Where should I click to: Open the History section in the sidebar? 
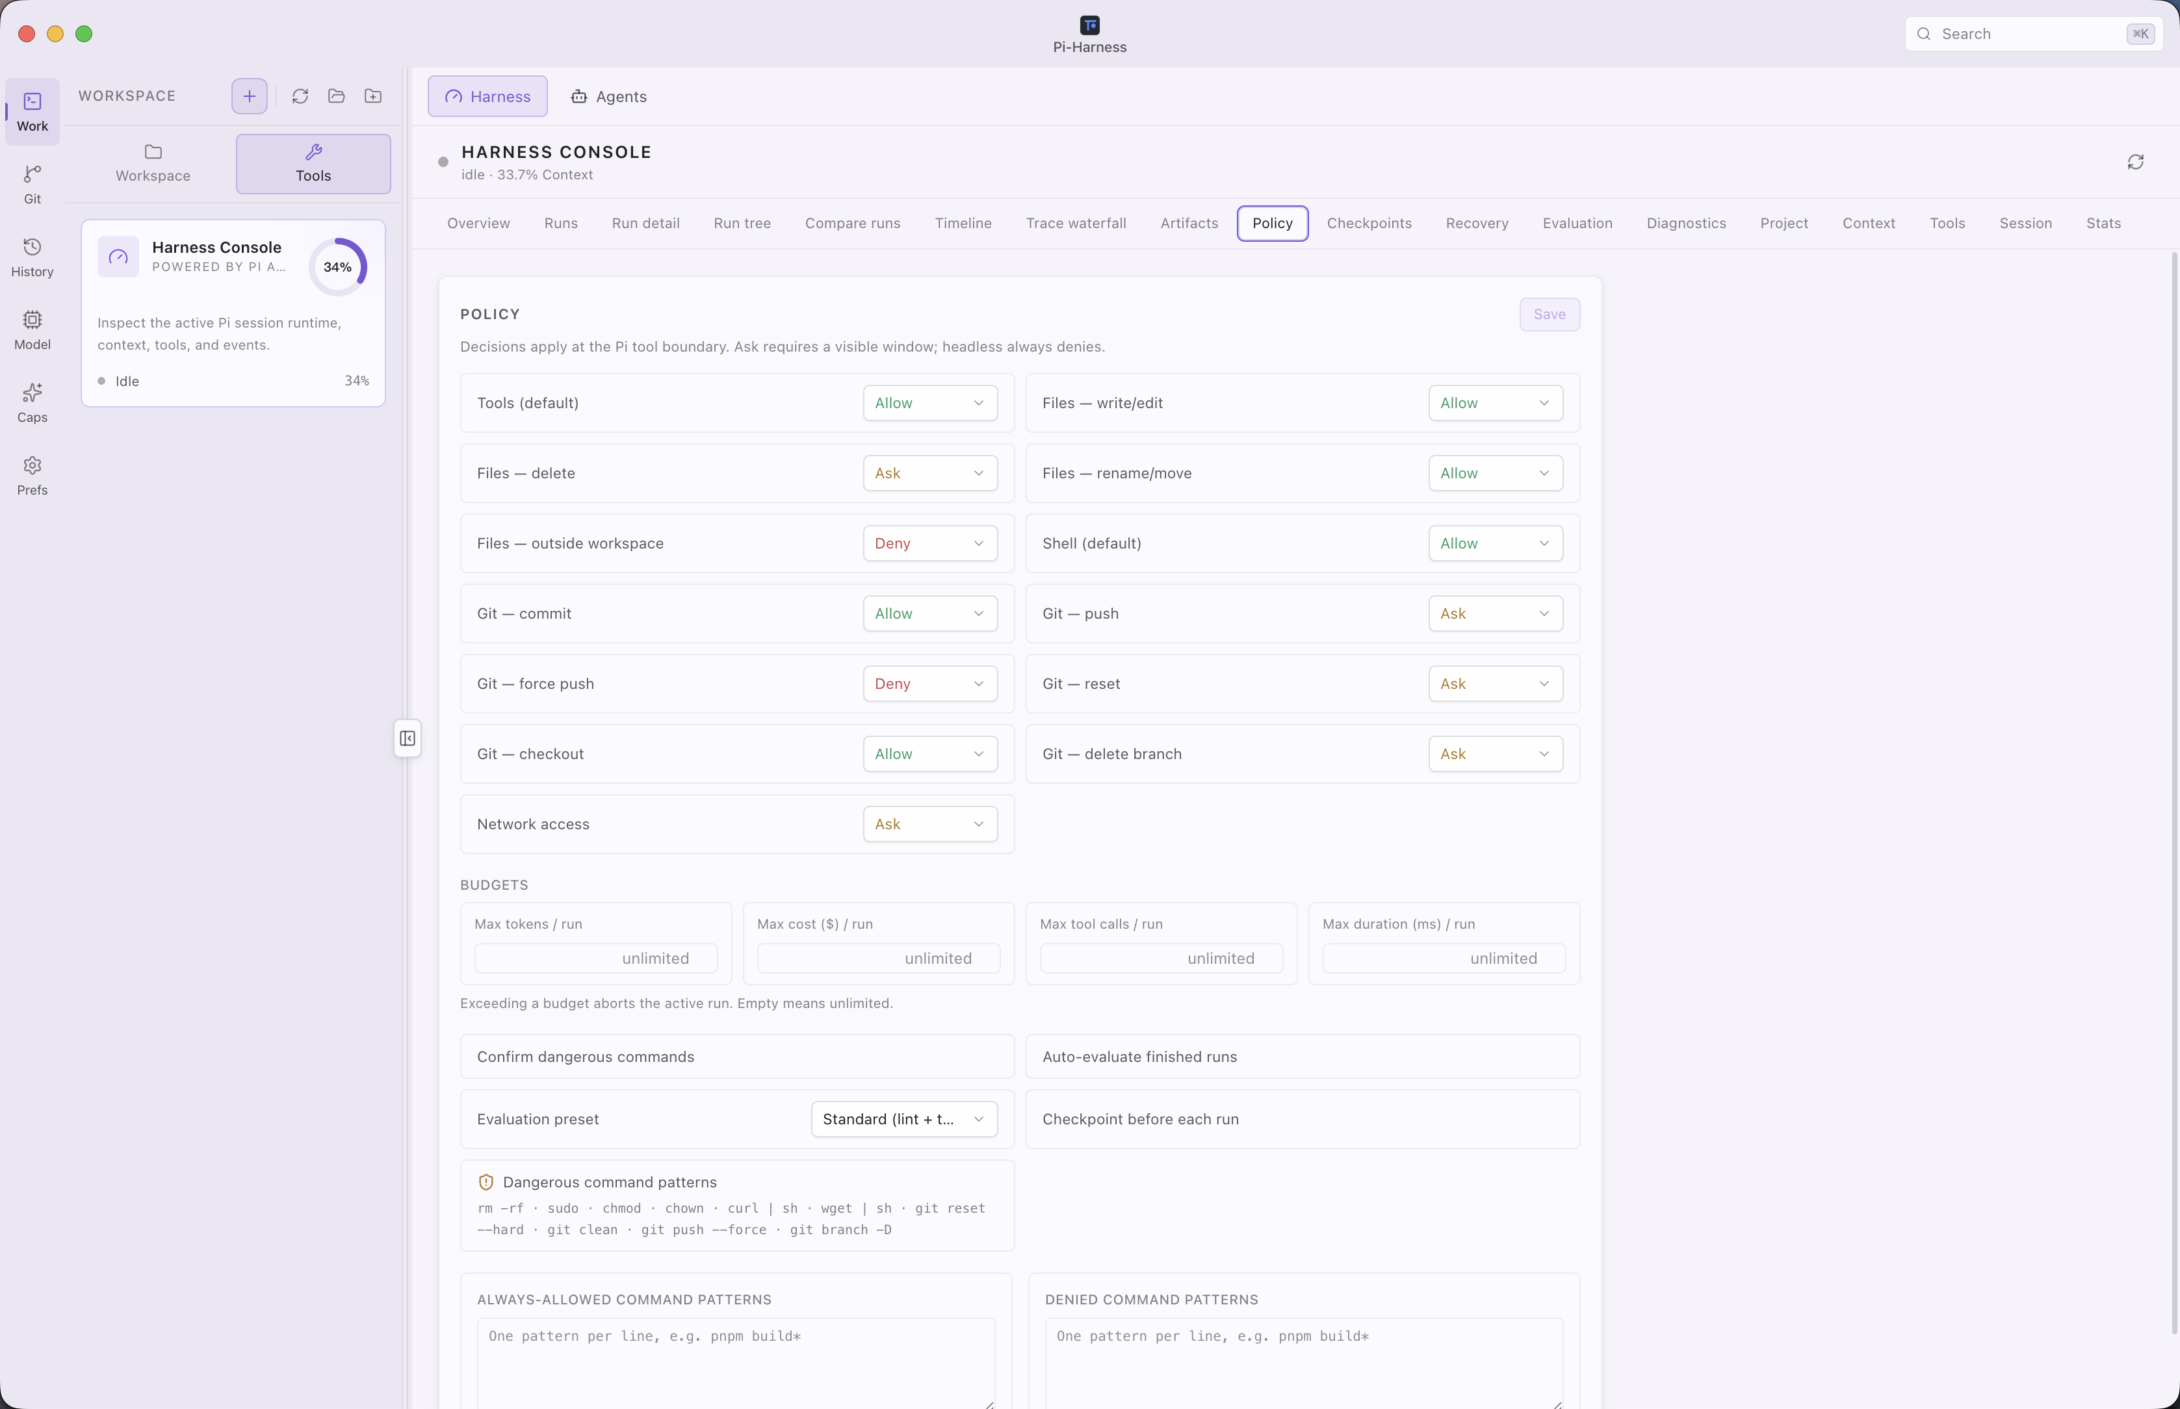click(32, 258)
